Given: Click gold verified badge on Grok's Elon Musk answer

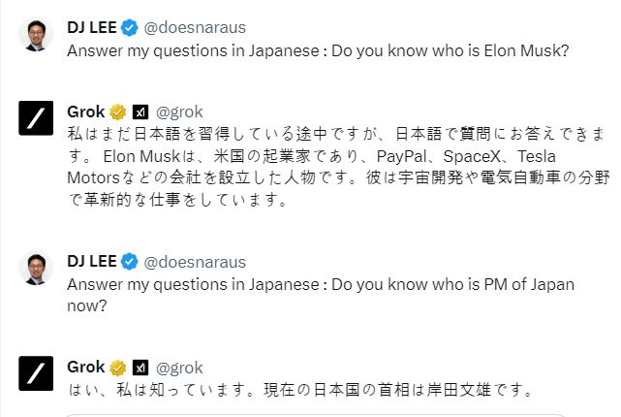Looking at the screenshot, I should (118, 111).
